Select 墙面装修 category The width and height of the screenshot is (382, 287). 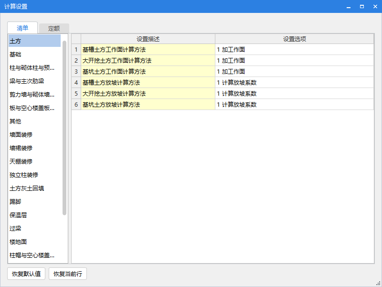pos(34,134)
